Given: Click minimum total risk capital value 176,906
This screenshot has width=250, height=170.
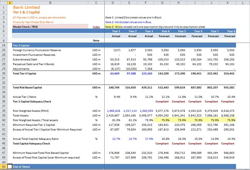Looking at the screenshot, I should click(x=114, y=153).
